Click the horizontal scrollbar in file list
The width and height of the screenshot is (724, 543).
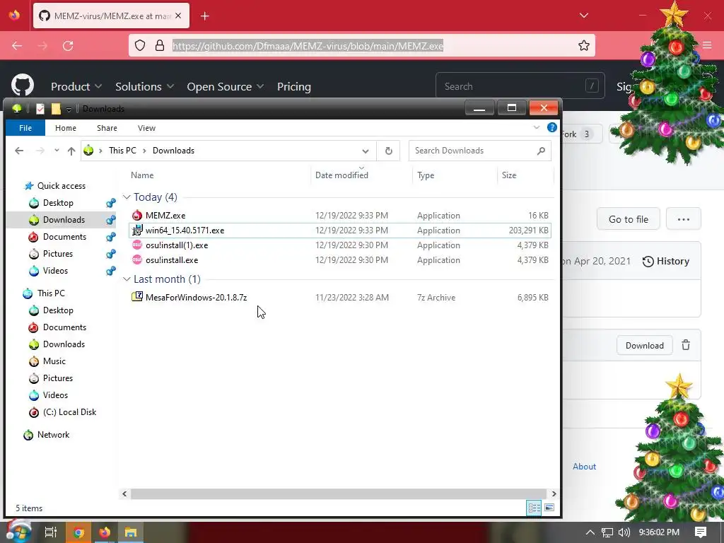[x=339, y=494]
